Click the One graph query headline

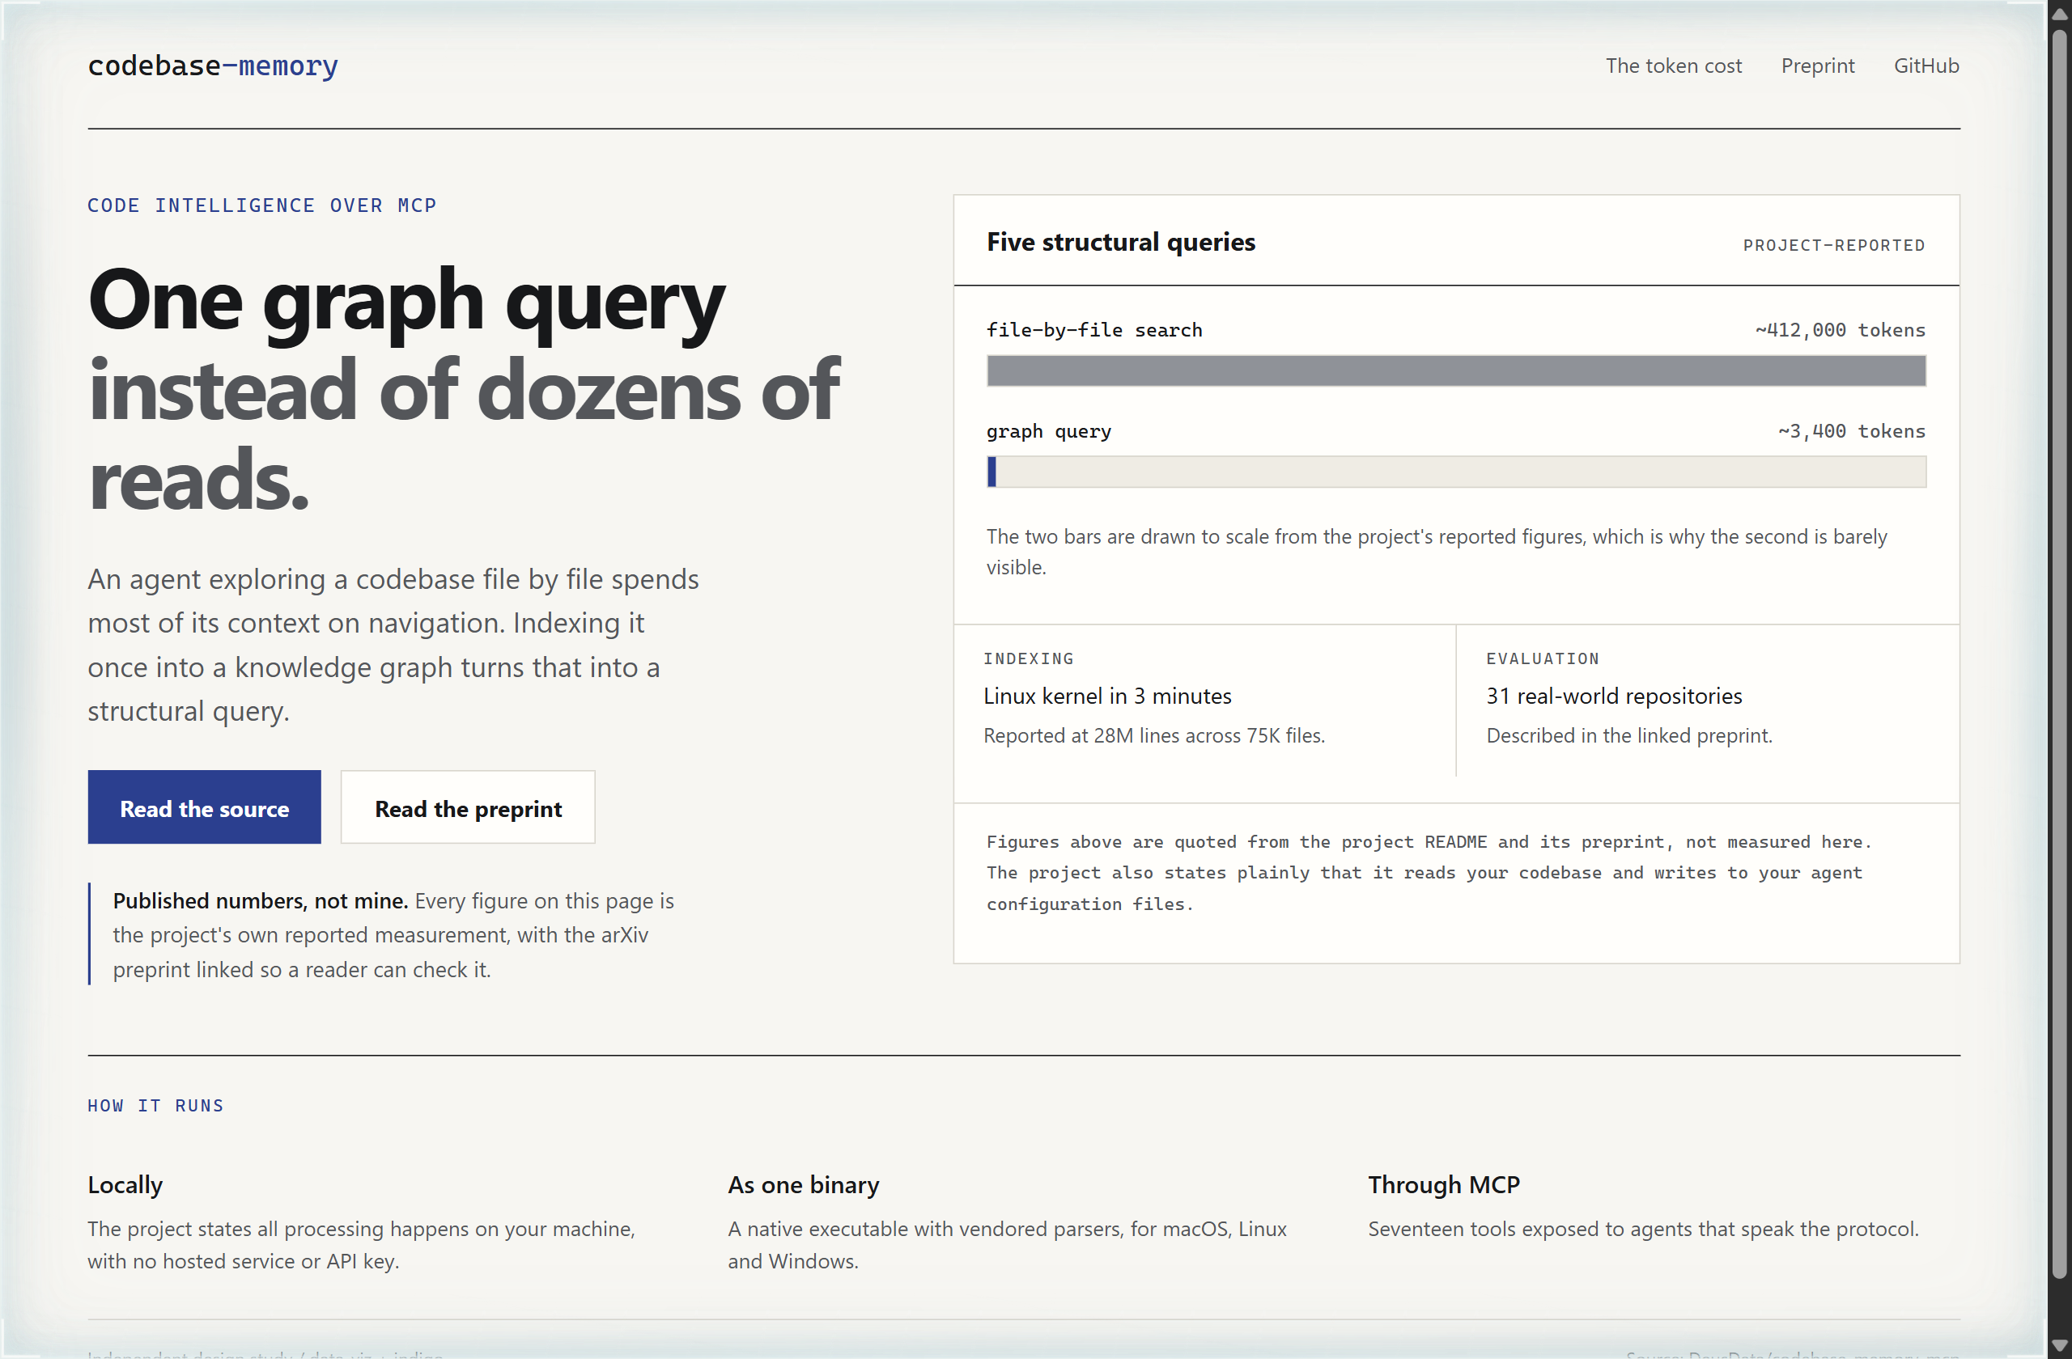pyautogui.click(x=464, y=389)
